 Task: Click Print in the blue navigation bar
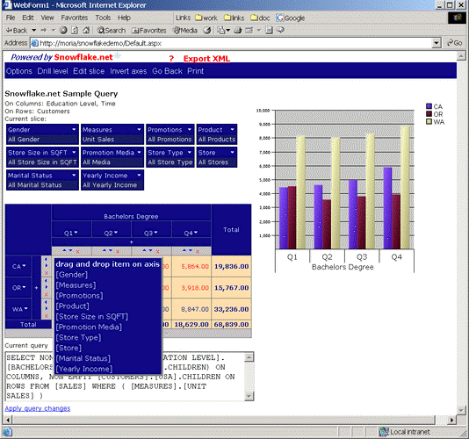[x=196, y=71]
